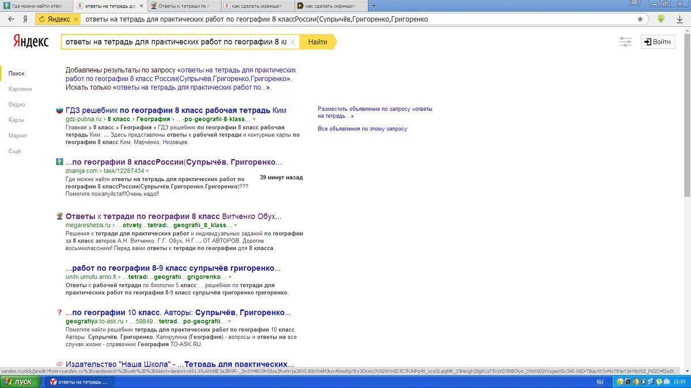691x388 pixels.
Task: Click 'Искать только' original query link
Action: (x=192, y=88)
